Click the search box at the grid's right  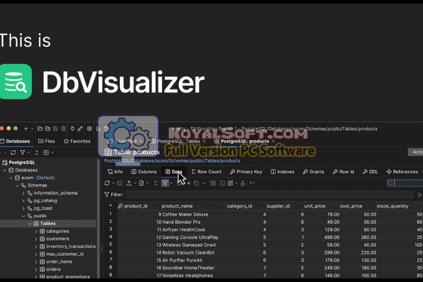coord(405,183)
